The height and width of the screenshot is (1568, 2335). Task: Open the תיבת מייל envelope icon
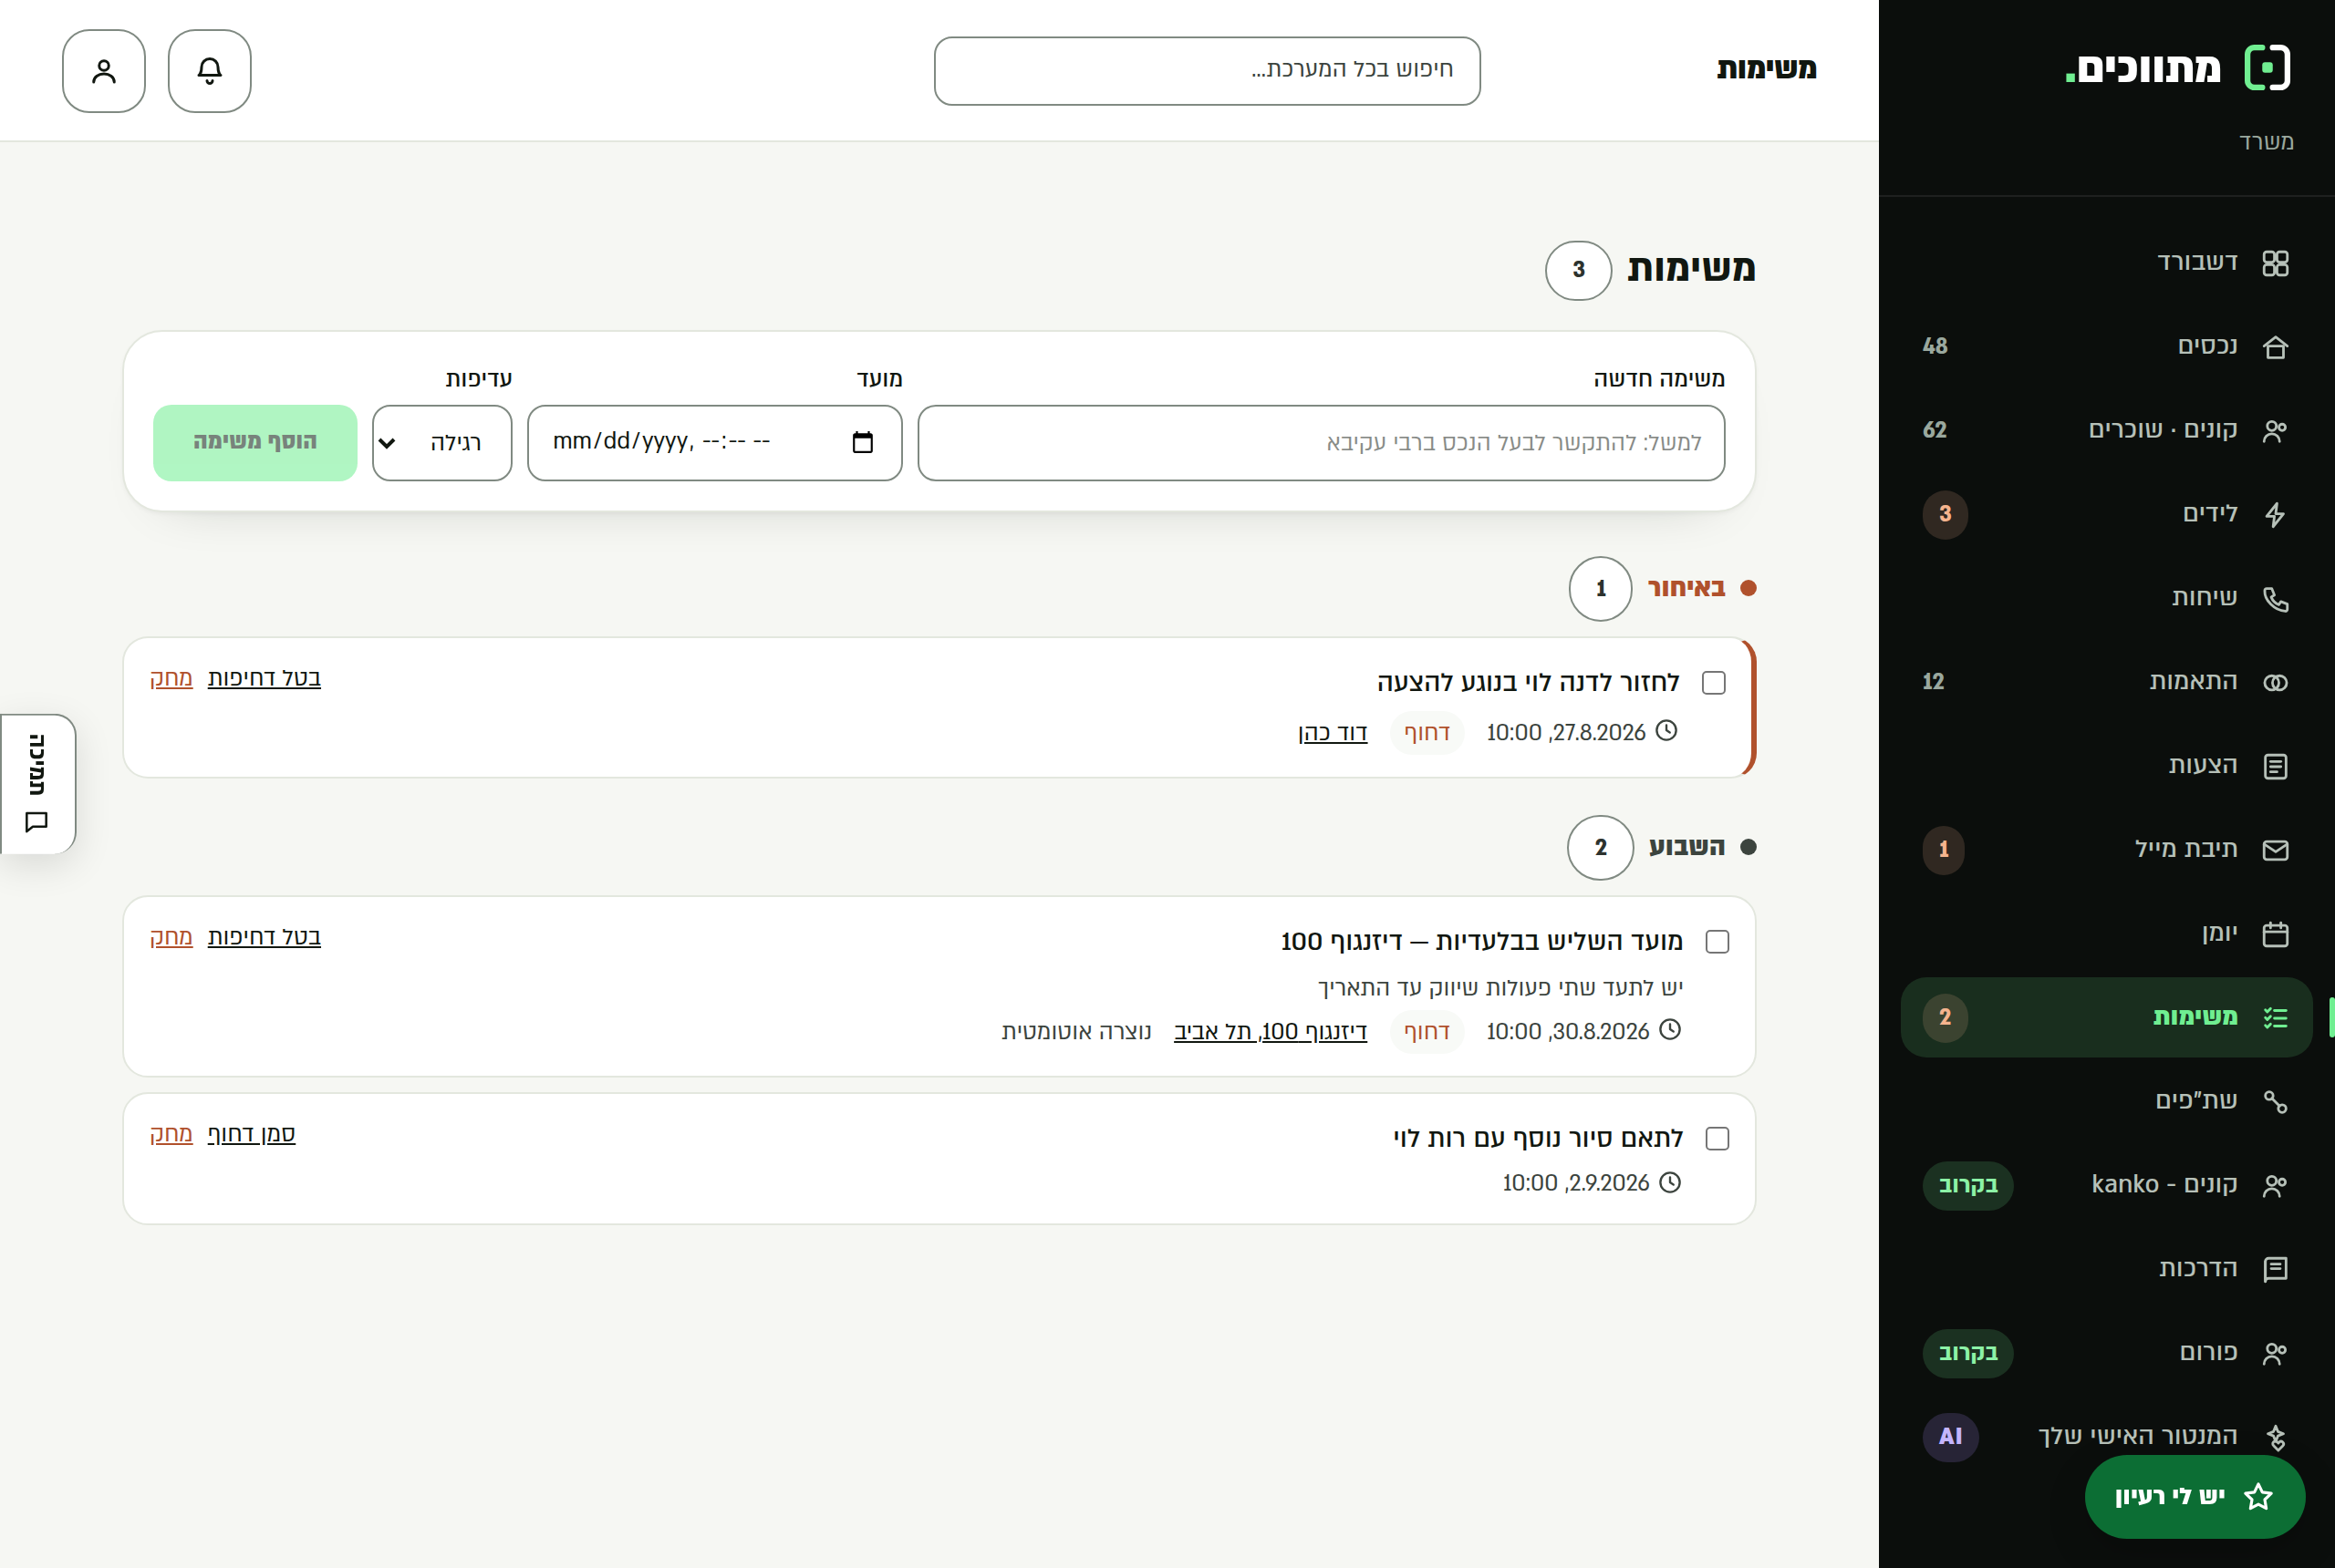2275,850
